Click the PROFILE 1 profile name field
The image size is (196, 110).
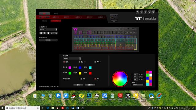(48, 40)
